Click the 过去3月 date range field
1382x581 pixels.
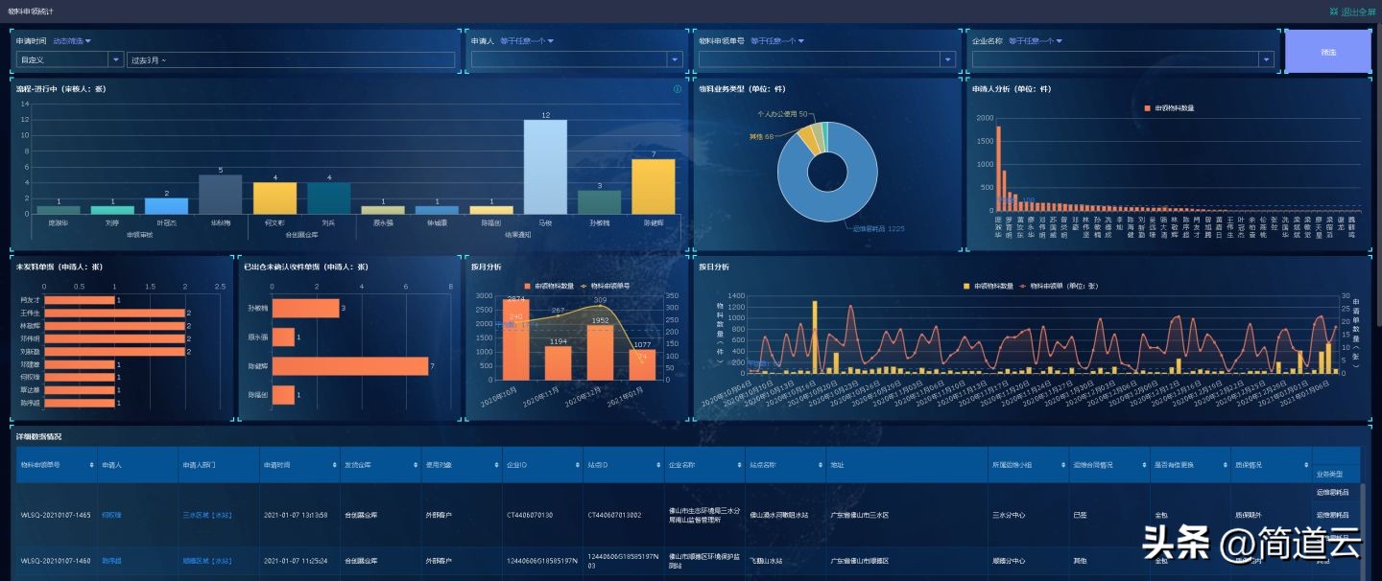click(x=290, y=59)
